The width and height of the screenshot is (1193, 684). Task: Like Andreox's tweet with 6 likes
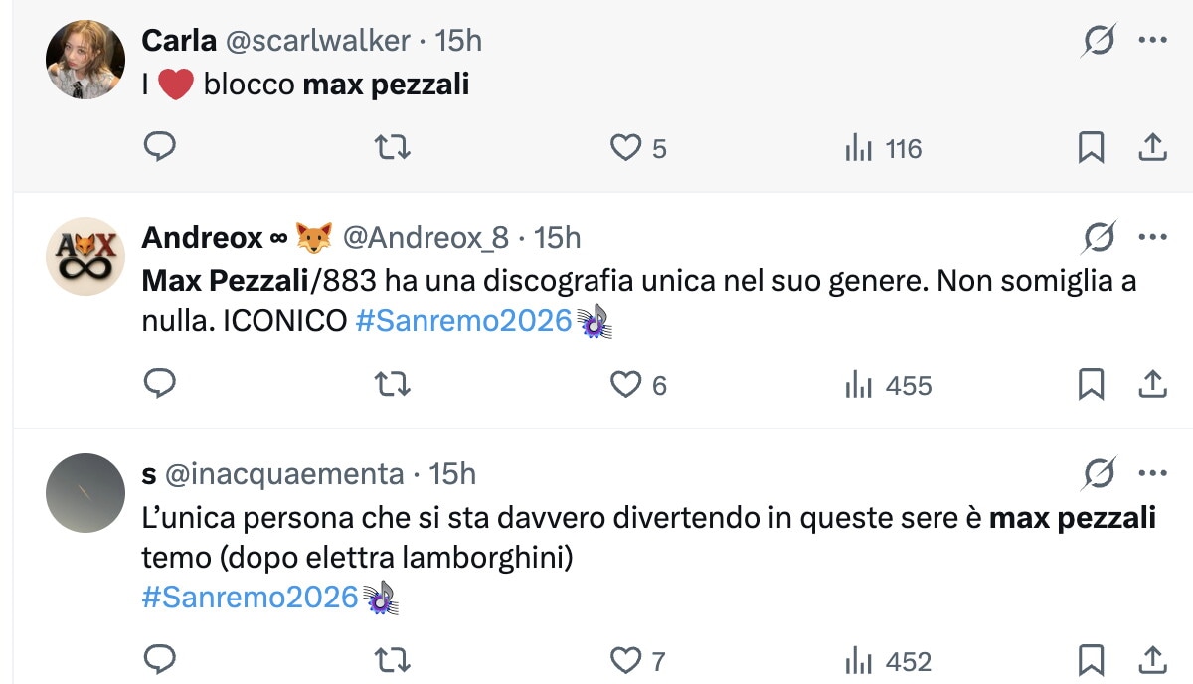(625, 384)
